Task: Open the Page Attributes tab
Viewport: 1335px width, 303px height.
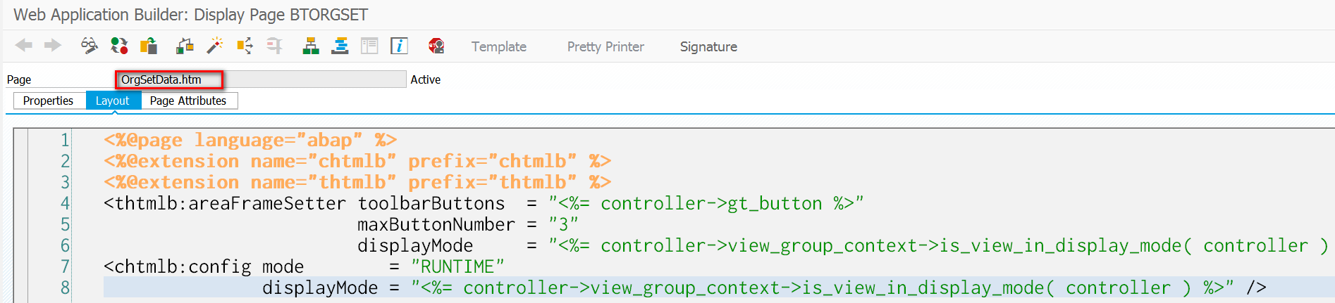Action: (x=188, y=101)
